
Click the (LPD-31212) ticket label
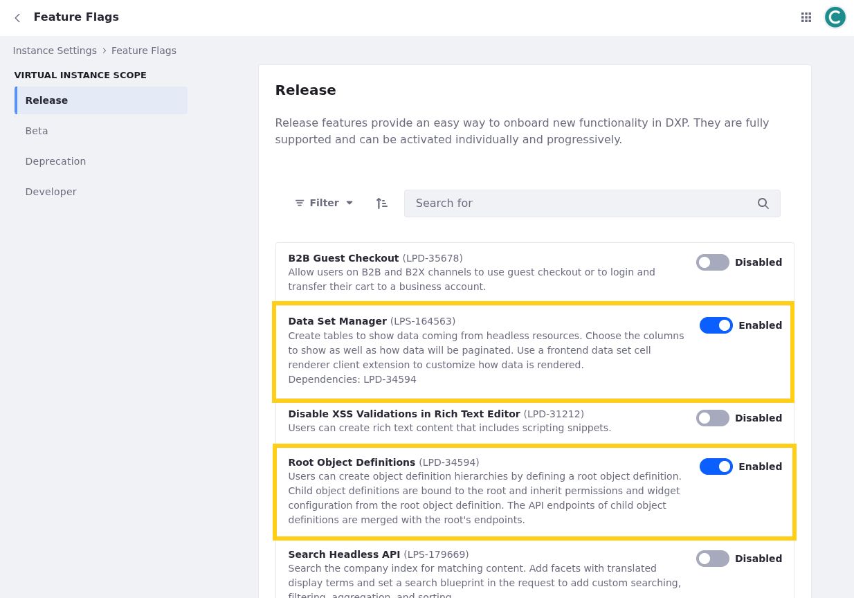tap(554, 414)
